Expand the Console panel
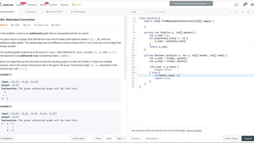254x143 pixels. coord(137,139)
